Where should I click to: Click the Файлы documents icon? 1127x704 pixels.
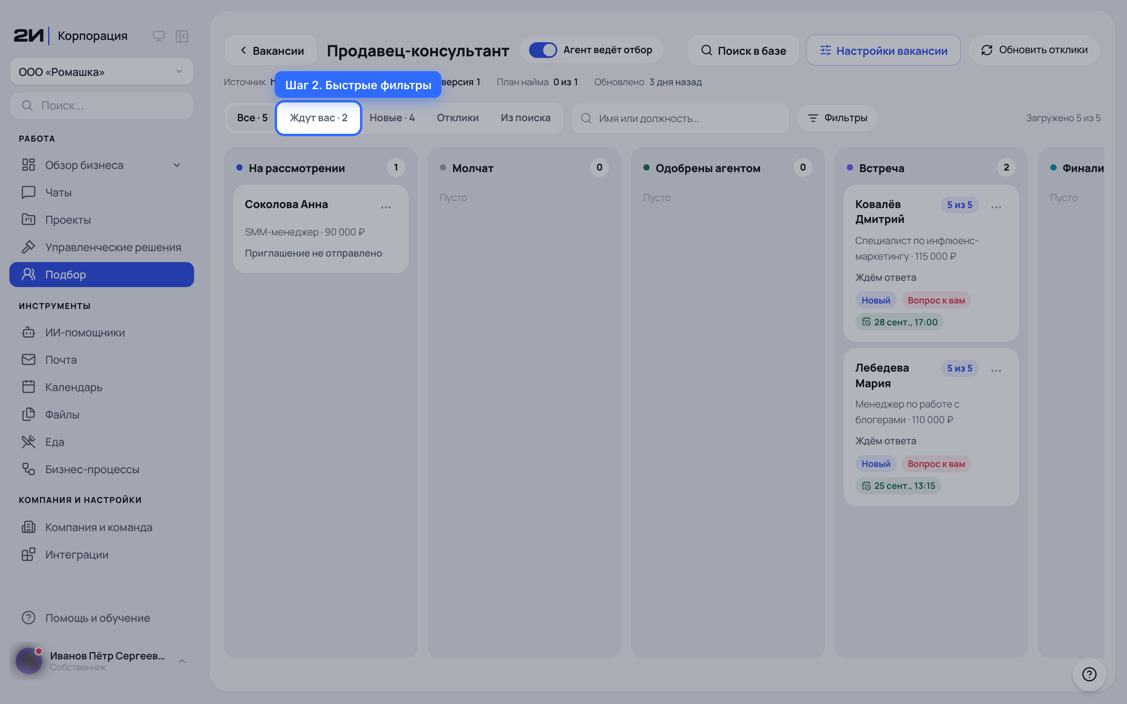tap(29, 415)
